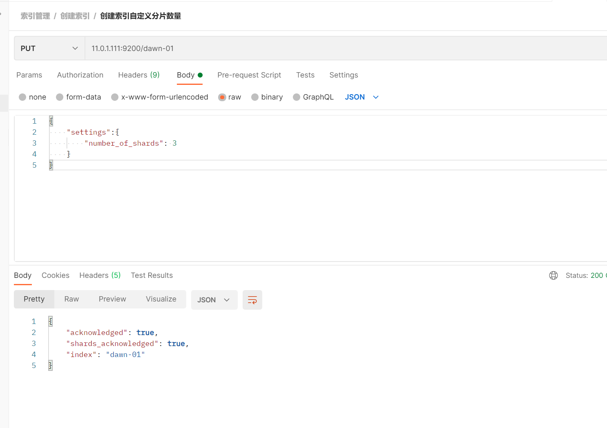The image size is (607, 428).
Task: Switch to the Tests tab
Action: (305, 75)
